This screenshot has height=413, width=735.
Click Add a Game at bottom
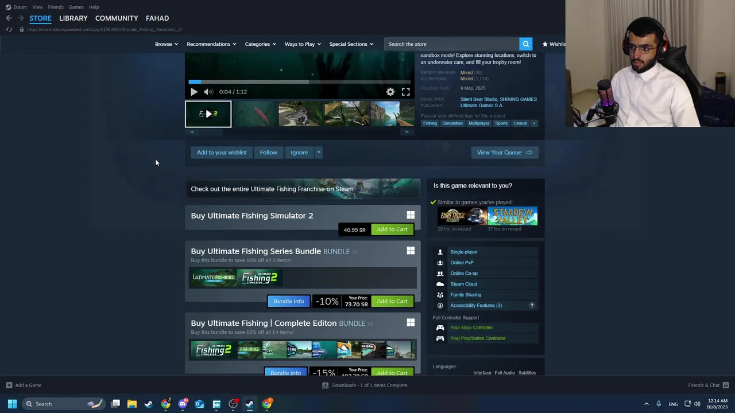click(x=24, y=385)
